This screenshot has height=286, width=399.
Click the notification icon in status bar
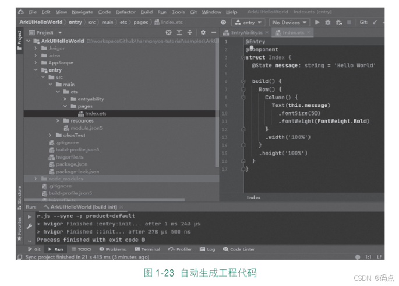[358, 257]
